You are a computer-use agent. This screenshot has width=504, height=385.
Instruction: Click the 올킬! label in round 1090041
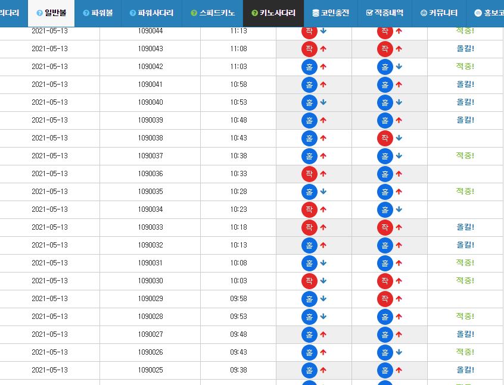tap(465, 84)
